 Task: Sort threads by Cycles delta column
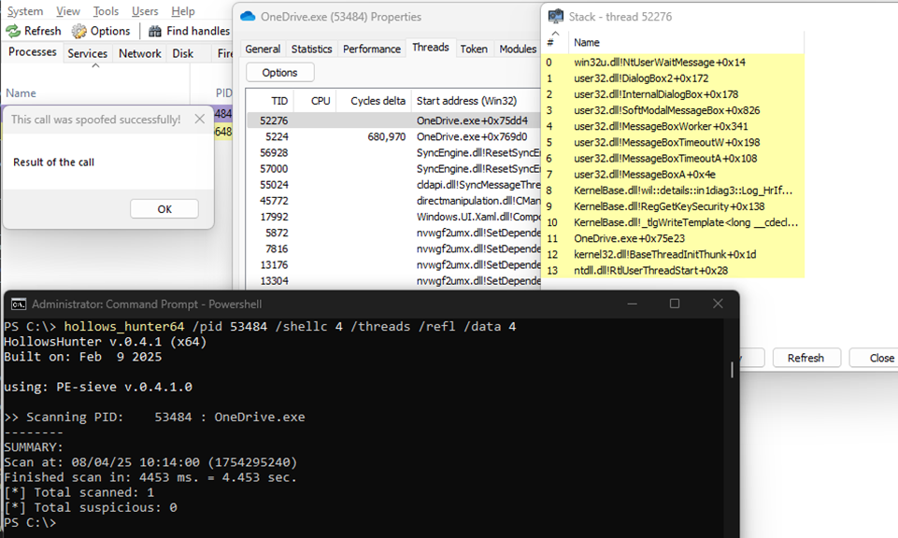[378, 101]
